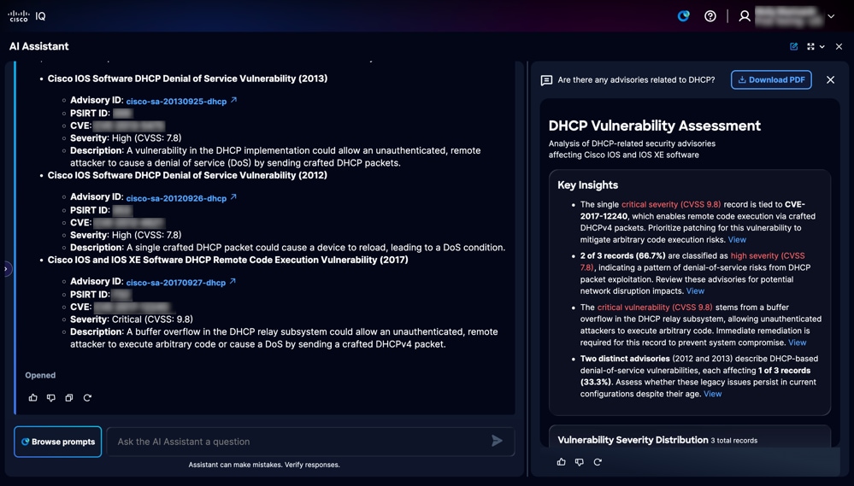The width and height of the screenshot is (854, 486).
Task: Click 'Assistant can make mistakes' disclaimer text
Action: pyautogui.click(x=264, y=465)
